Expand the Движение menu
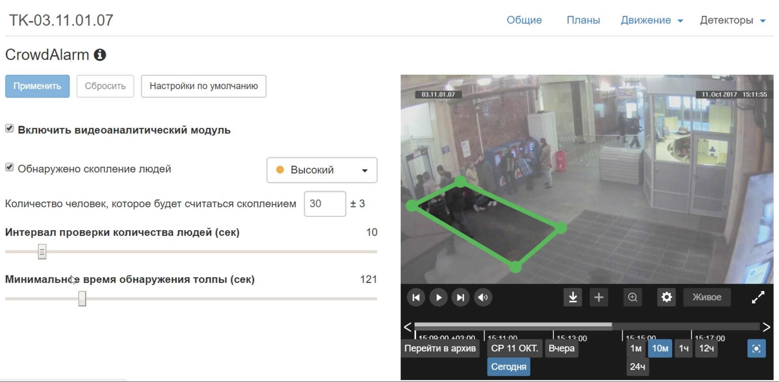Image resolution: width=779 pixels, height=382 pixels. click(x=652, y=20)
